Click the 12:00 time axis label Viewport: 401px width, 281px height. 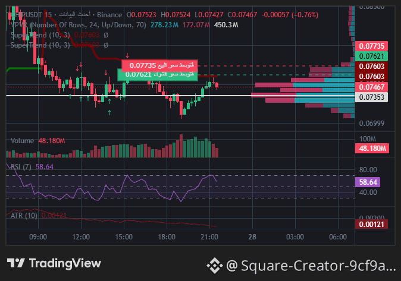[x=81, y=237]
